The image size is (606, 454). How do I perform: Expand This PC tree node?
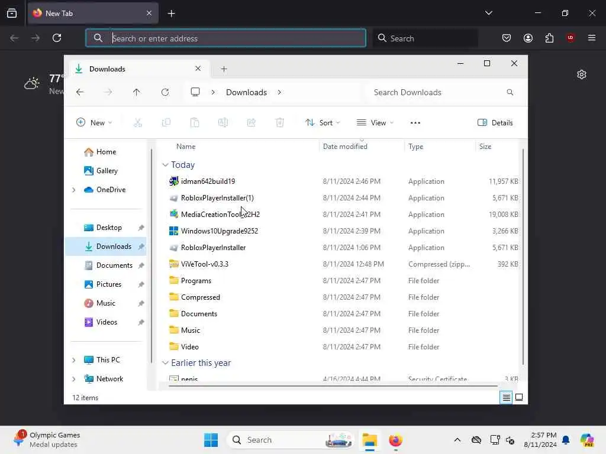(74, 360)
